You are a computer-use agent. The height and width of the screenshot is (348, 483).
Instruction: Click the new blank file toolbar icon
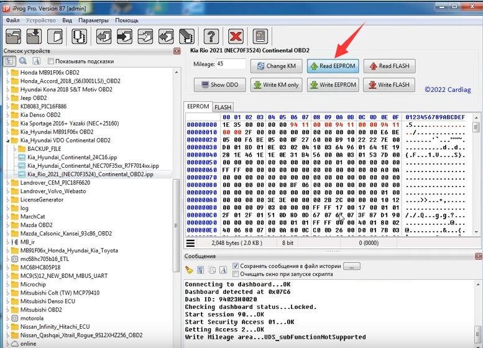(55, 37)
